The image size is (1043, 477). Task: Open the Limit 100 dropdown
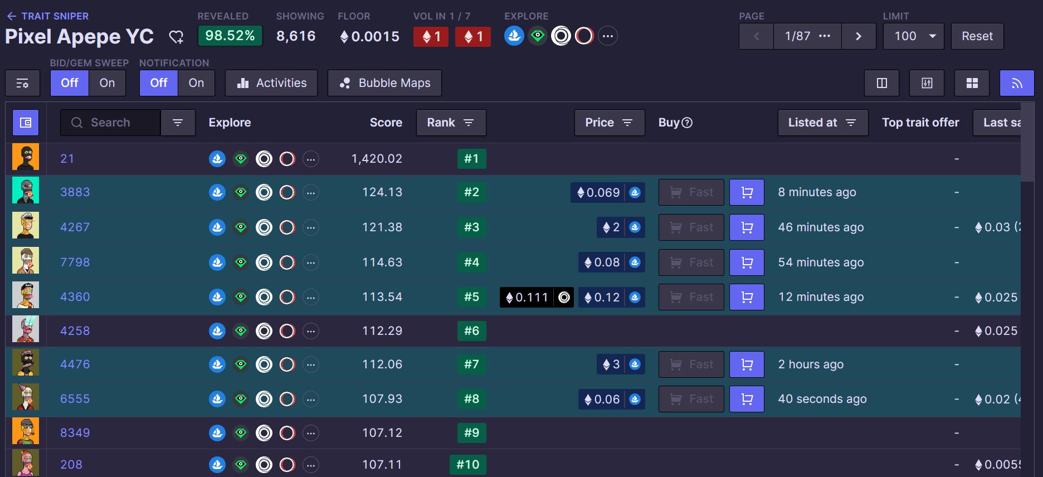pos(914,36)
